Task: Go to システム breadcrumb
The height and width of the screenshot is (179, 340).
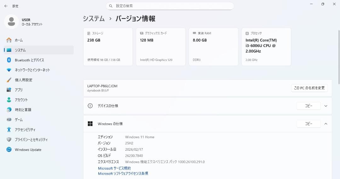Action: click(94, 19)
